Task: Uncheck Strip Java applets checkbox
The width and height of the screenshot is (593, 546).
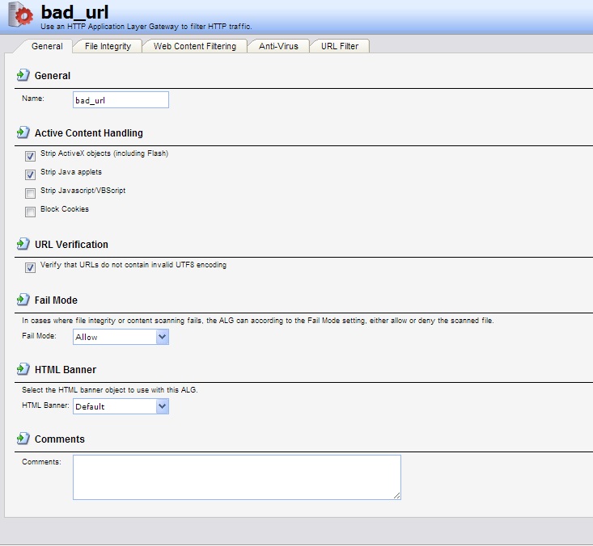Action: point(31,174)
